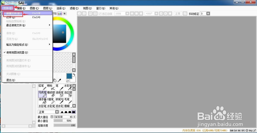Click the pen icon in status bar
The width and height of the screenshot is (257, 133).
click(x=254, y=130)
